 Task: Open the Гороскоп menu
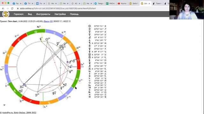18,14
